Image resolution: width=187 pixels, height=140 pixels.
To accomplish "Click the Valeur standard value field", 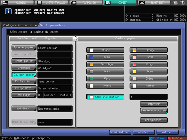I will point(55,88).
